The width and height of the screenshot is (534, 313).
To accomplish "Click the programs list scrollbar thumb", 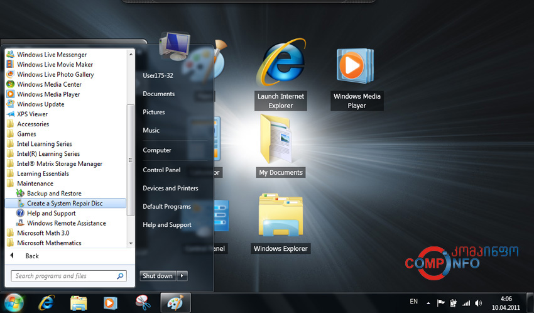I will [x=131, y=160].
